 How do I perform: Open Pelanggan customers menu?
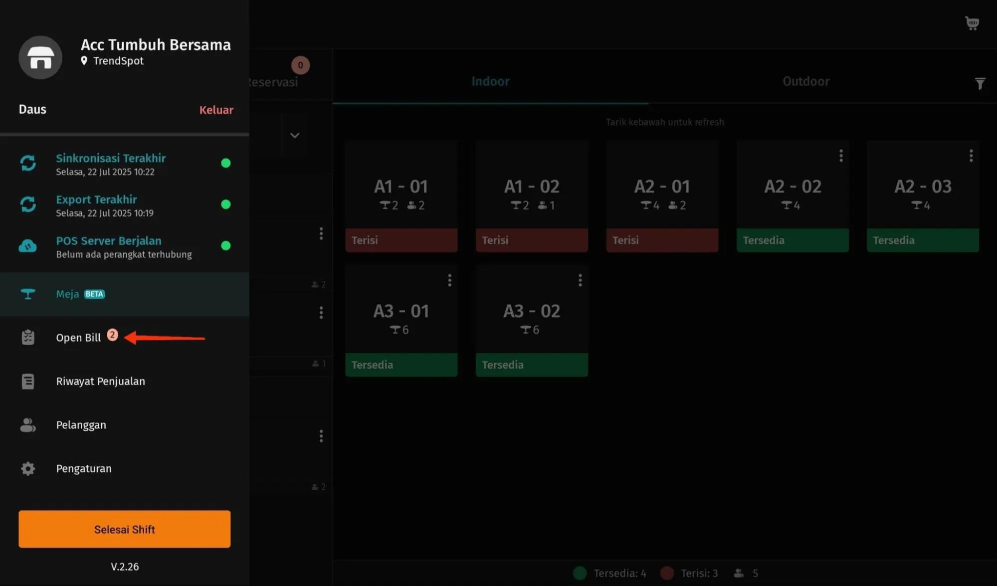click(81, 425)
